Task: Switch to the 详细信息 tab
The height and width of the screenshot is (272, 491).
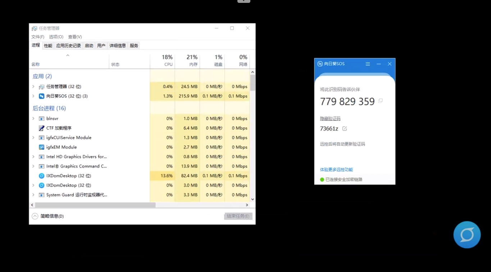Action: (x=118, y=46)
